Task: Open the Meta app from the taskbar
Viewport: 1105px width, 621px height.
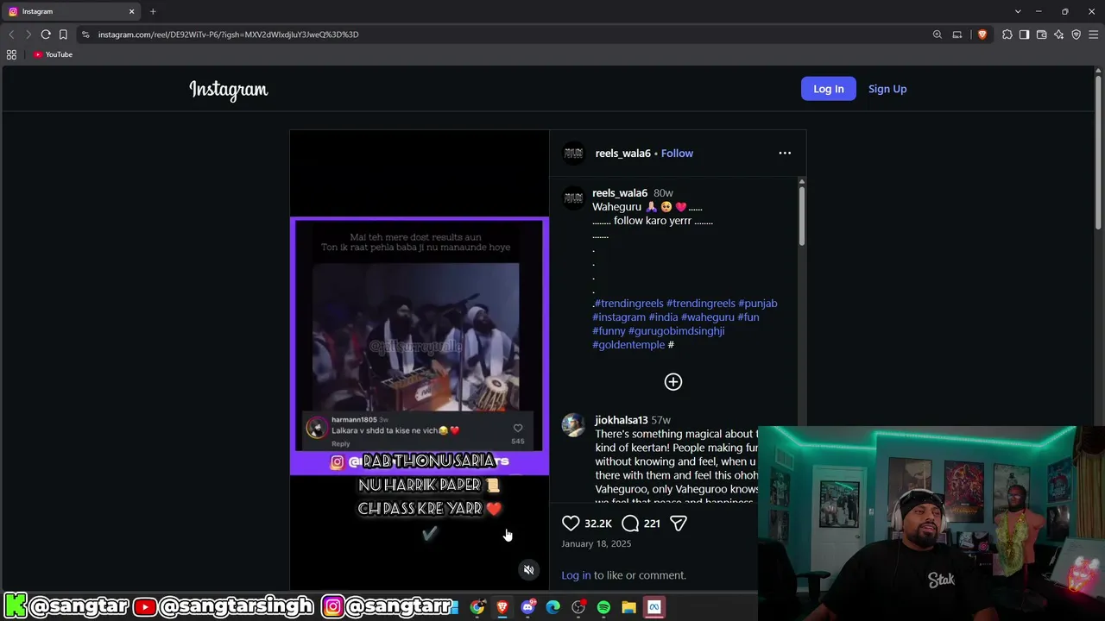Action: coord(654,607)
